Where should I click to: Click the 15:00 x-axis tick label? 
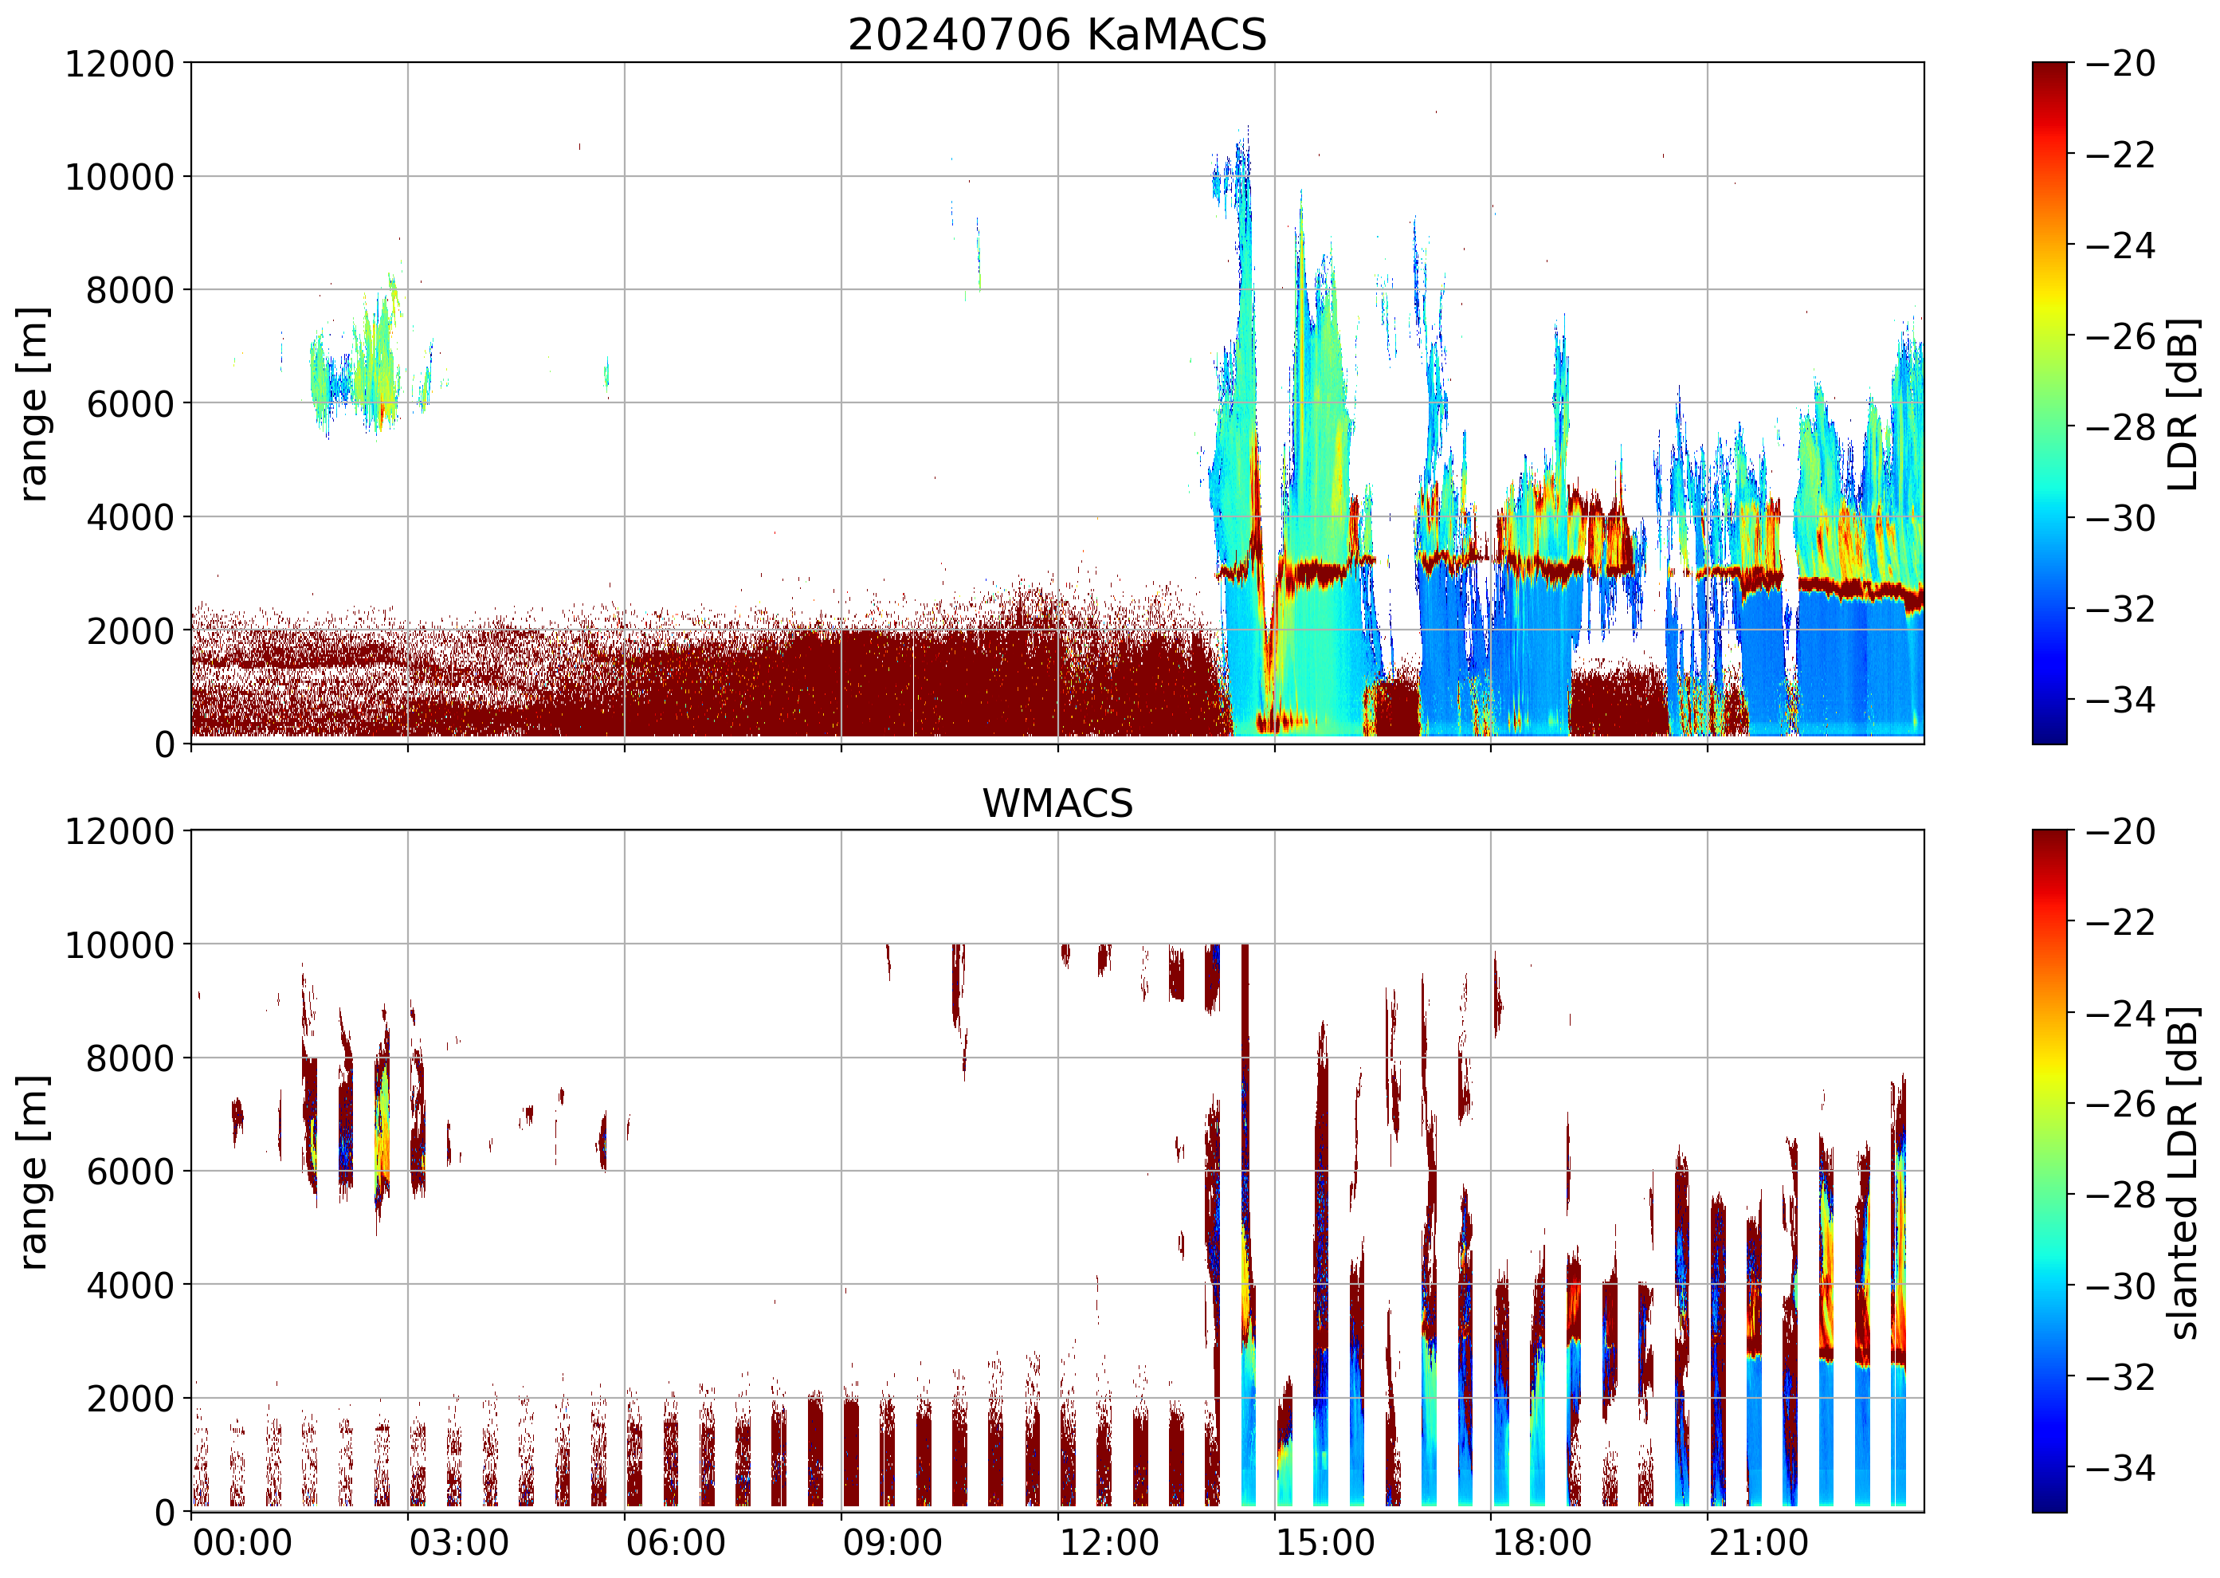point(1325,1543)
